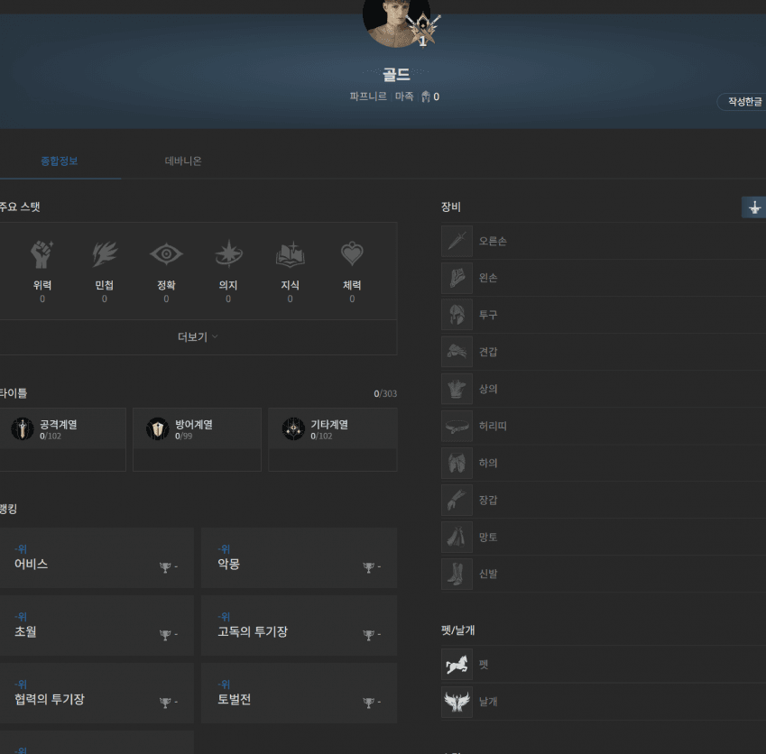Click the 오른손 weapon slot icon

tap(457, 241)
